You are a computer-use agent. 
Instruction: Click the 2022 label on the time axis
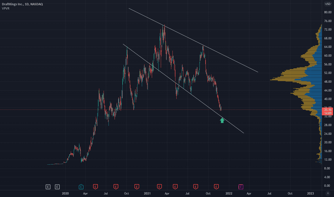pos(229,193)
